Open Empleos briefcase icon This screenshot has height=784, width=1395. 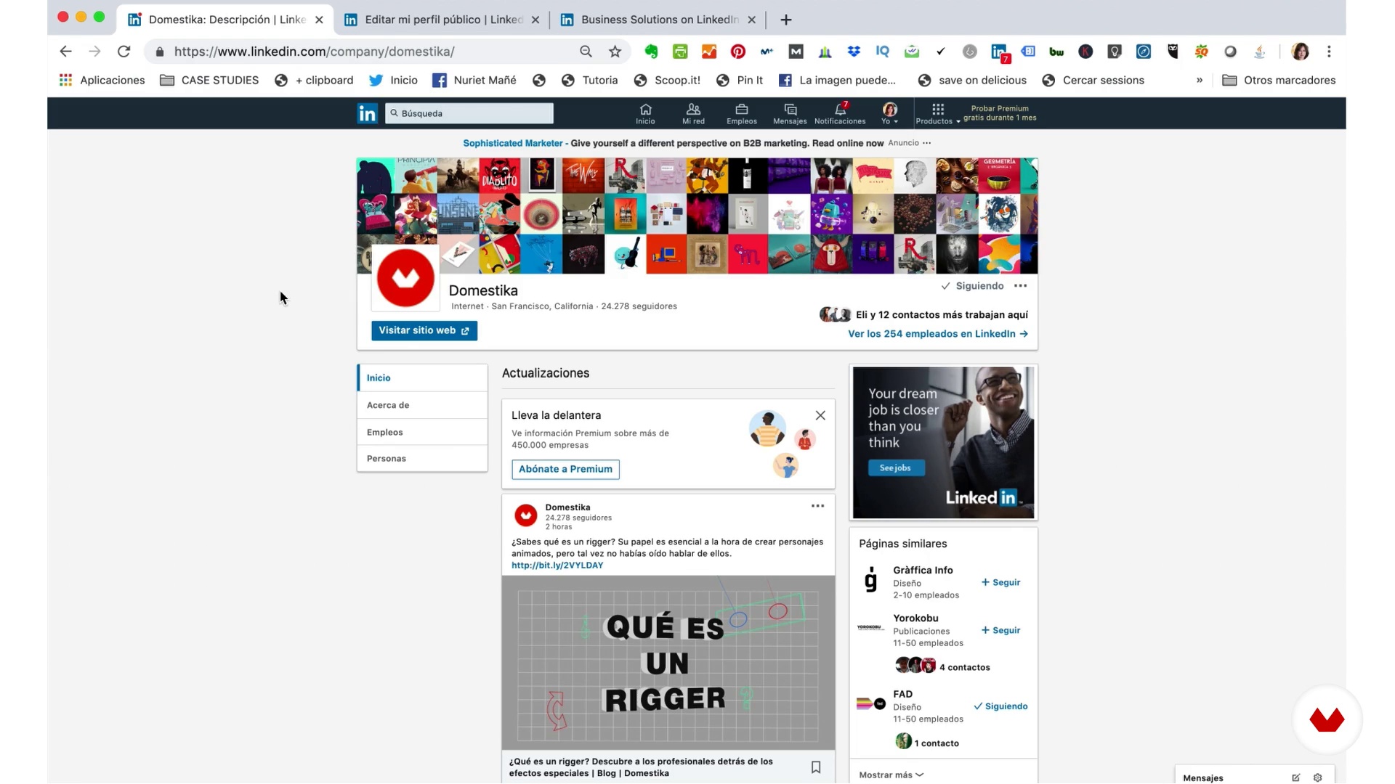click(741, 113)
